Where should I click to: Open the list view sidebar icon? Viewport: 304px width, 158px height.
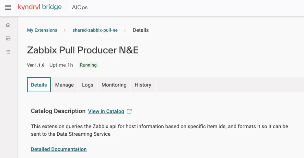(8, 52)
